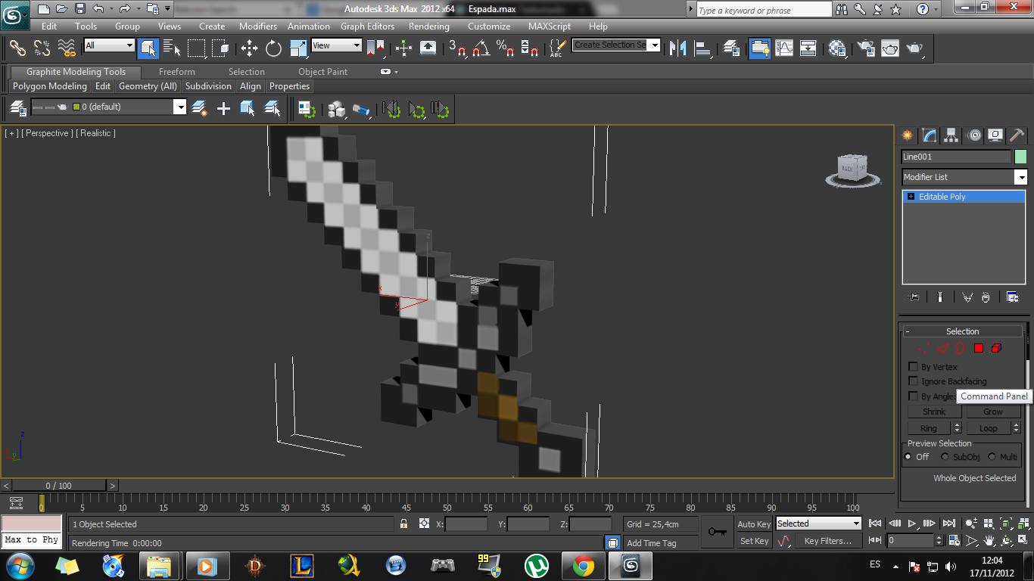Open the Schematic View icon
Viewport: 1034px width, 581px height.
click(808, 48)
